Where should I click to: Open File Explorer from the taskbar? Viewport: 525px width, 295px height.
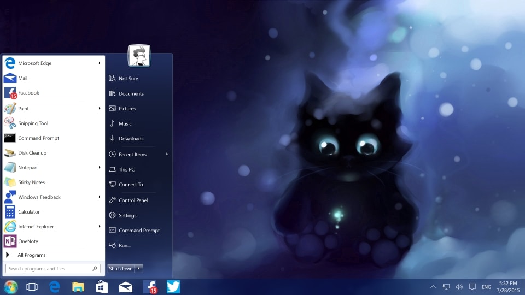click(x=78, y=287)
